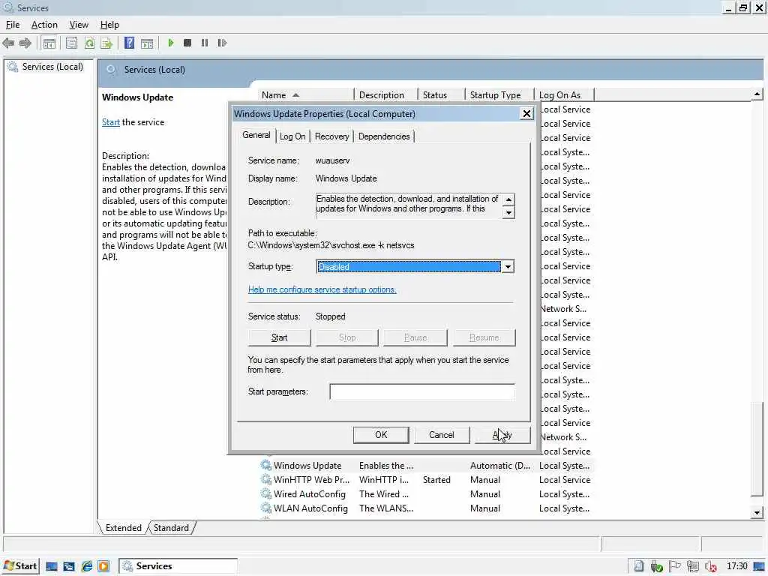
Task: Click gear icon beside Windows Update row
Action: point(266,465)
